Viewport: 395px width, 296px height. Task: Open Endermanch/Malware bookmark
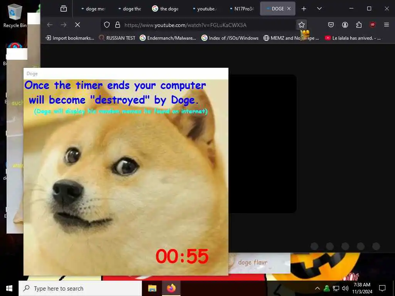pos(168,38)
